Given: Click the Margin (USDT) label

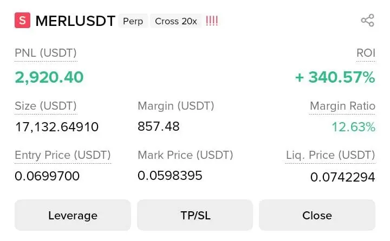Looking at the screenshot, I should (x=176, y=105).
